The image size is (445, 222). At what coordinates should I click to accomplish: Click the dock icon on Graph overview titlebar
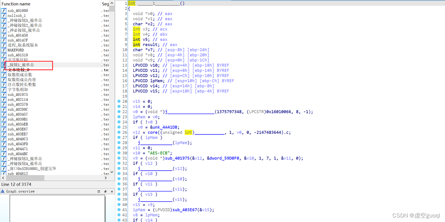(99, 191)
